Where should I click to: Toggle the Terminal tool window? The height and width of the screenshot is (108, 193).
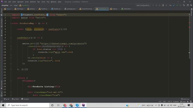click(x=25, y=99)
